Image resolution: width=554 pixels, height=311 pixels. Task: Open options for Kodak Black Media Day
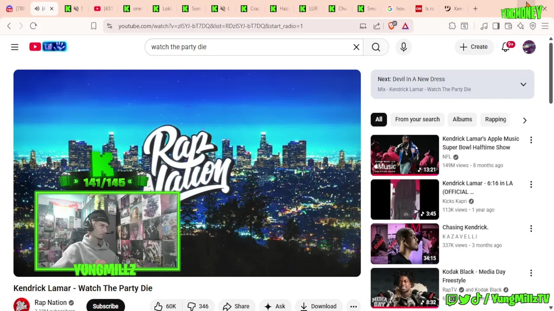pos(531,273)
